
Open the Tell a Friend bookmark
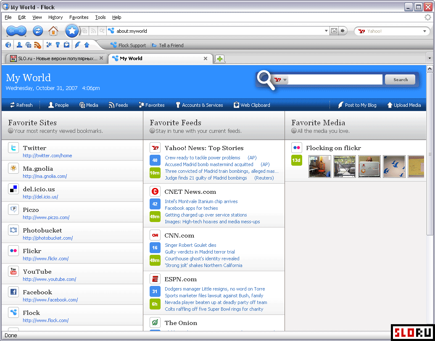pos(167,45)
